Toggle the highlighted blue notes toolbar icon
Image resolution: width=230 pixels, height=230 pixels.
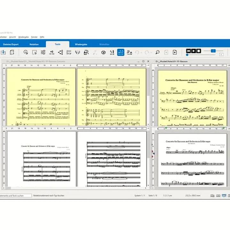(x=121, y=52)
